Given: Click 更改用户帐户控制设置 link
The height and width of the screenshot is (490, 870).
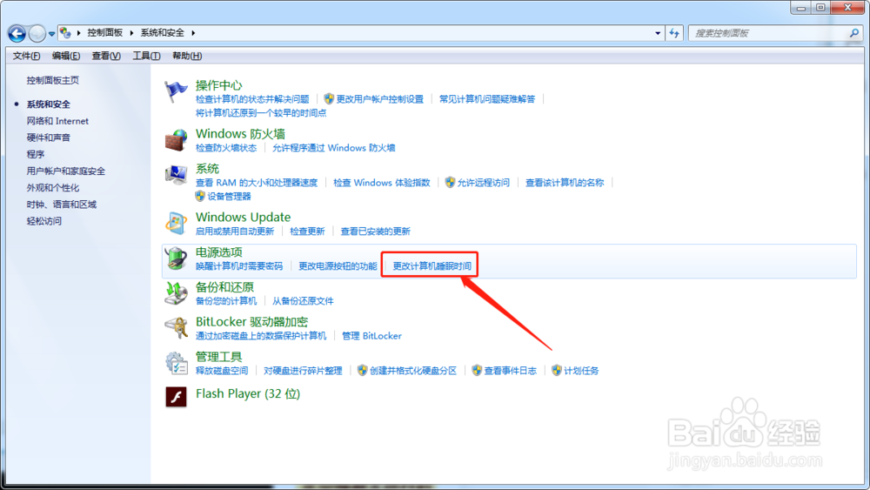Looking at the screenshot, I should [379, 99].
